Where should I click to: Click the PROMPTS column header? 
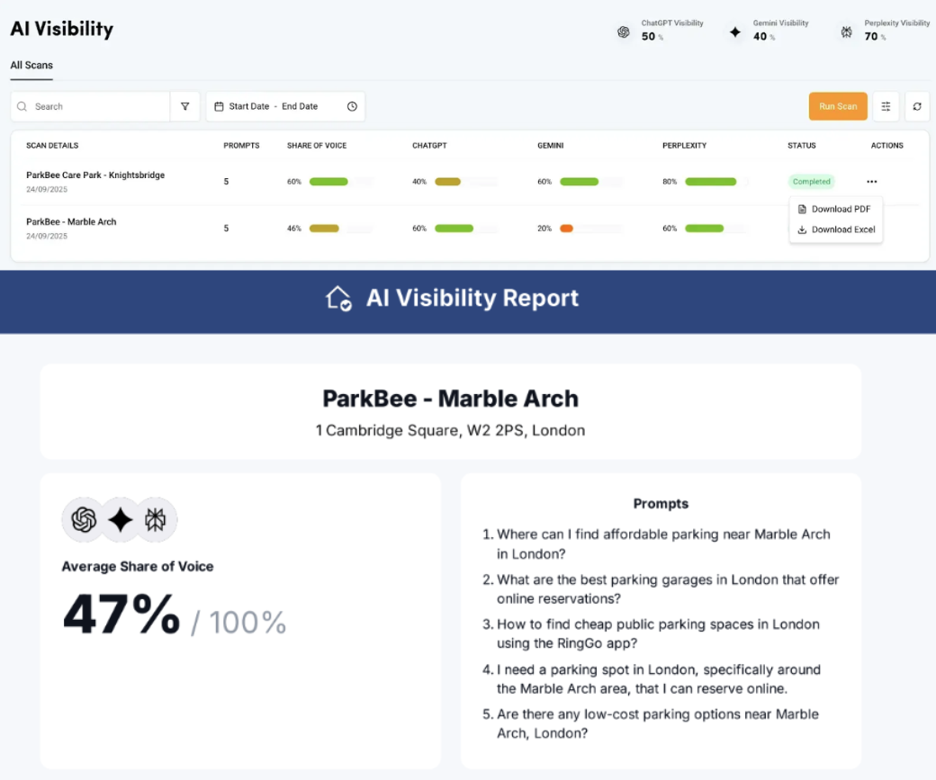pos(241,146)
